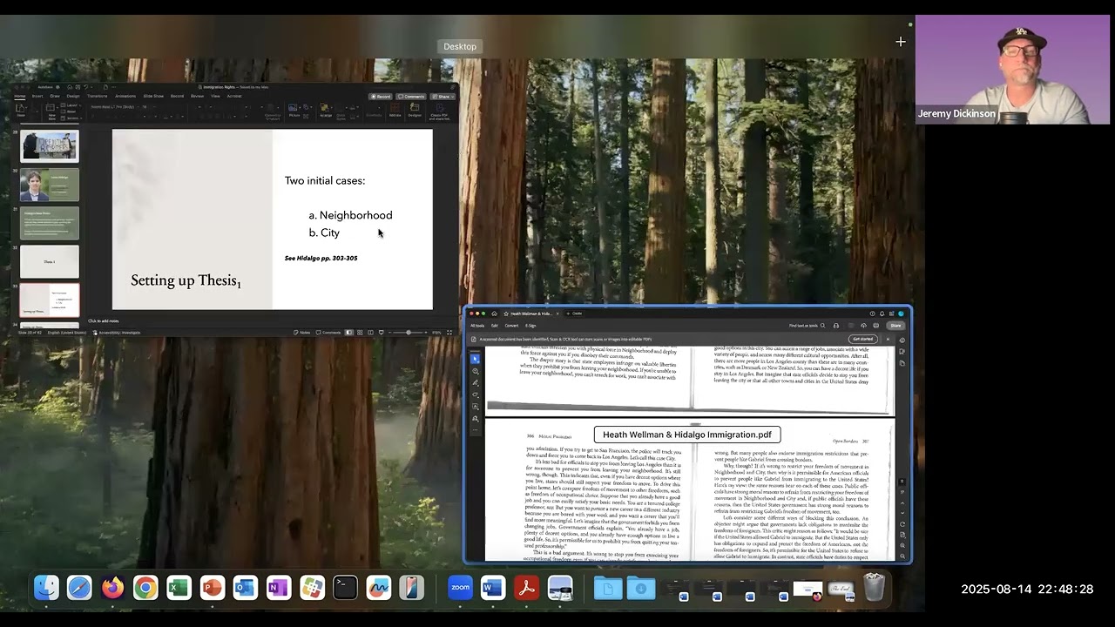
Task: Open PowerPoint Home ribbon tab
Action: point(20,96)
